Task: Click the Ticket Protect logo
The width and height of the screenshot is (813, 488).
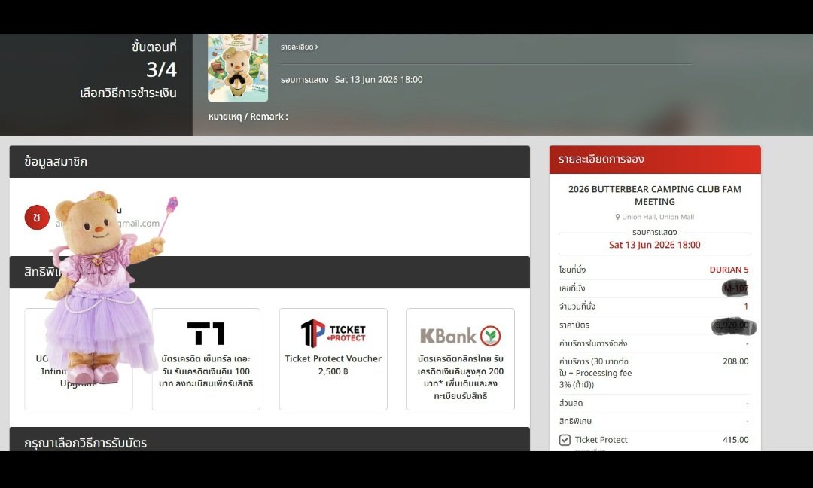Action: 333,334
